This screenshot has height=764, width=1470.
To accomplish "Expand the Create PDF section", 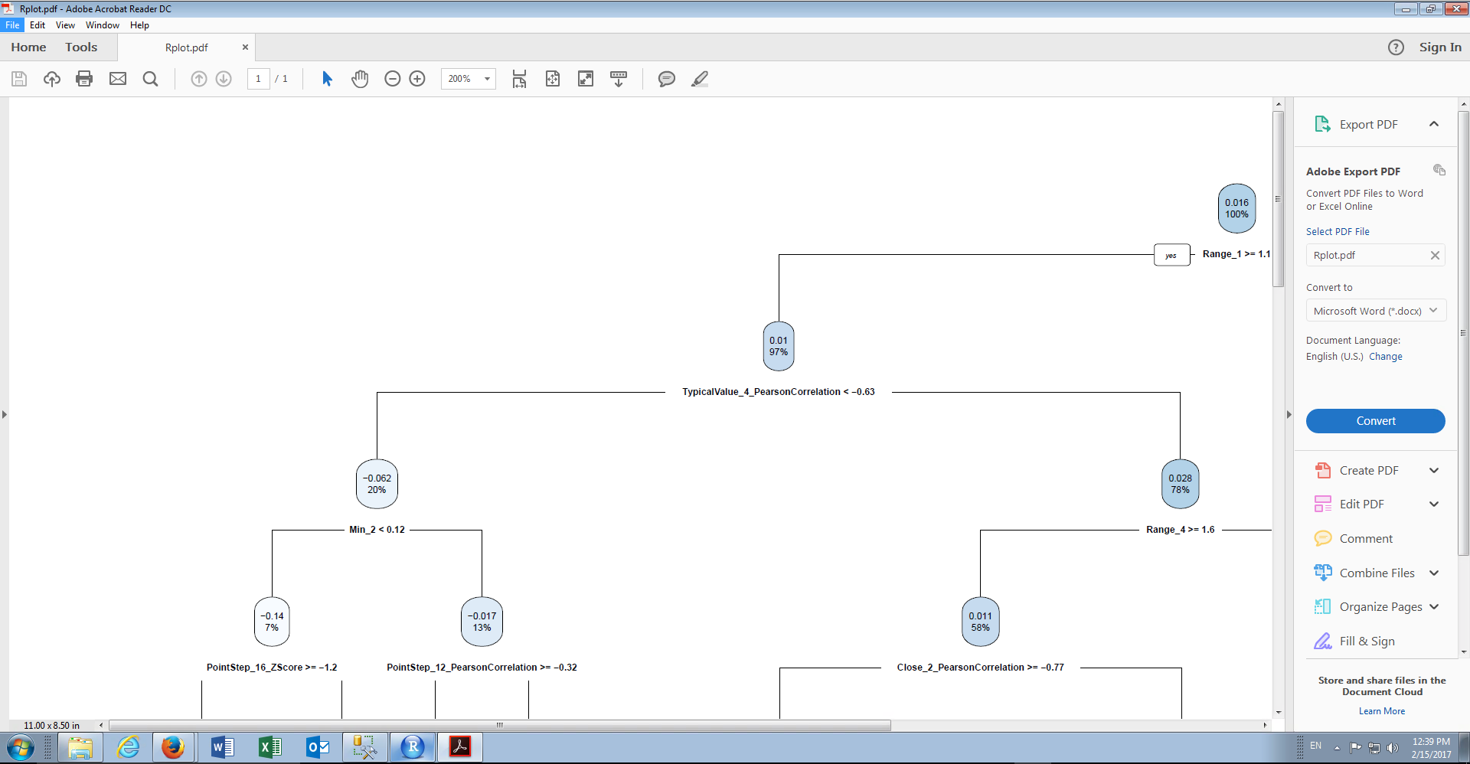I will click(x=1434, y=471).
